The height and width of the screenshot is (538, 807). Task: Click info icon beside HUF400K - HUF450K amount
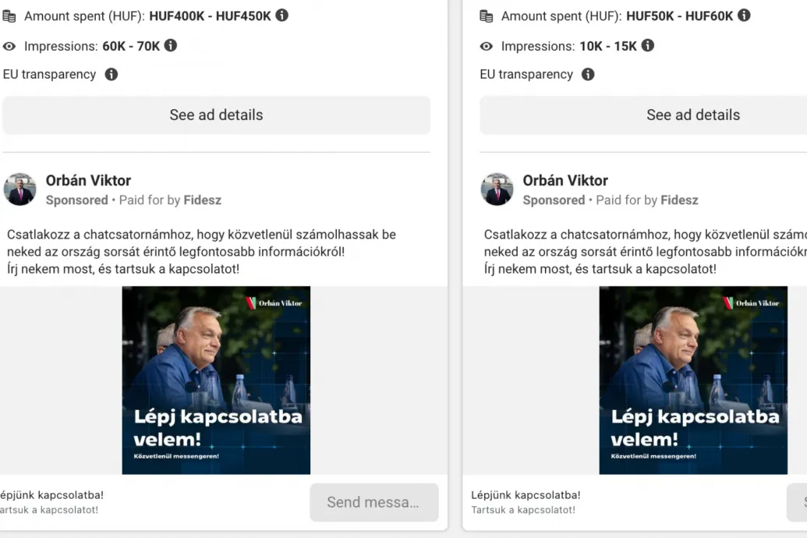point(282,16)
